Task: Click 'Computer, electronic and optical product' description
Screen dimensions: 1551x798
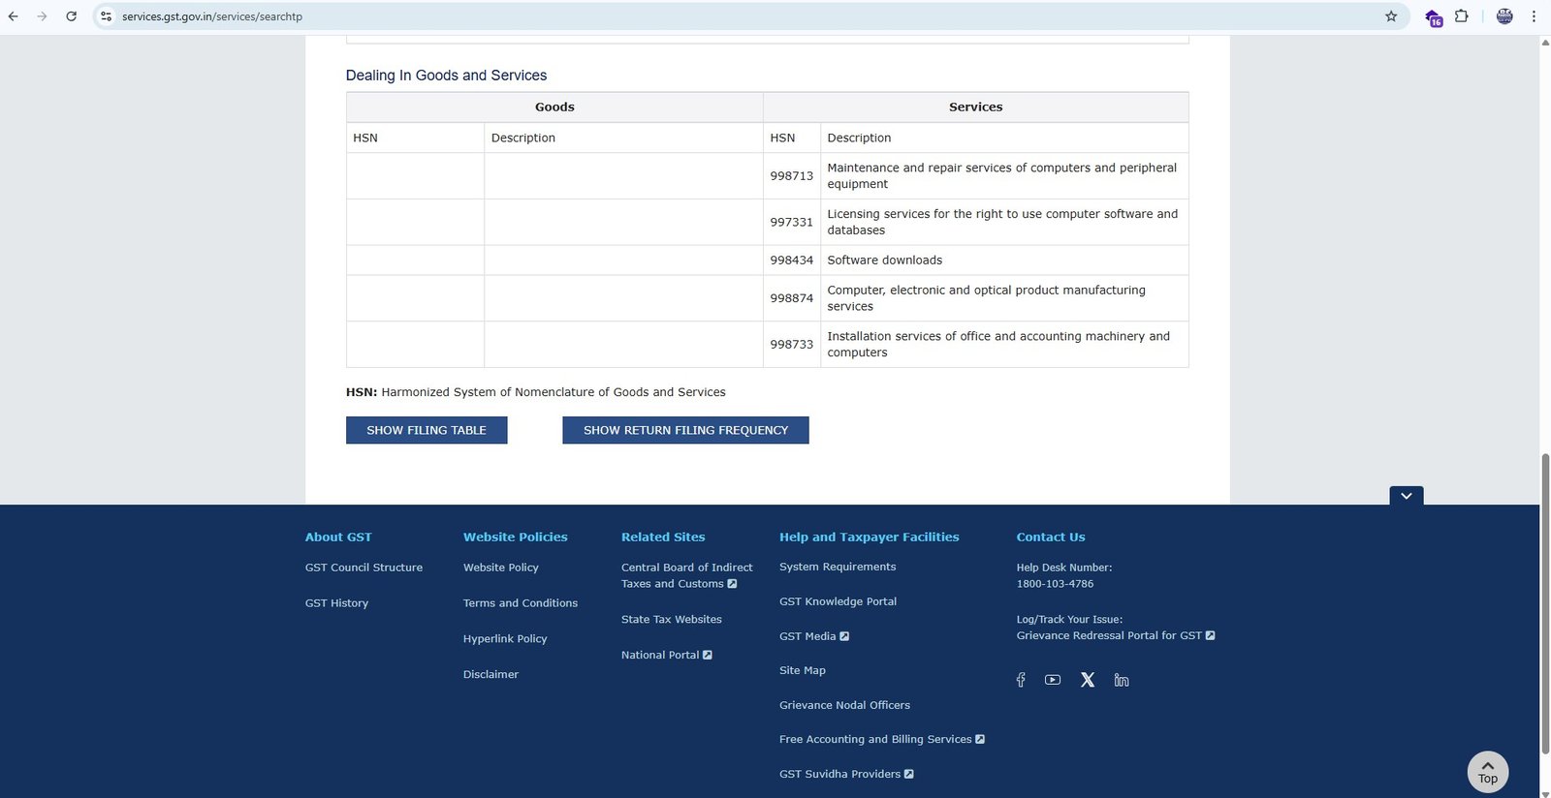Action: pos(1004,298)
